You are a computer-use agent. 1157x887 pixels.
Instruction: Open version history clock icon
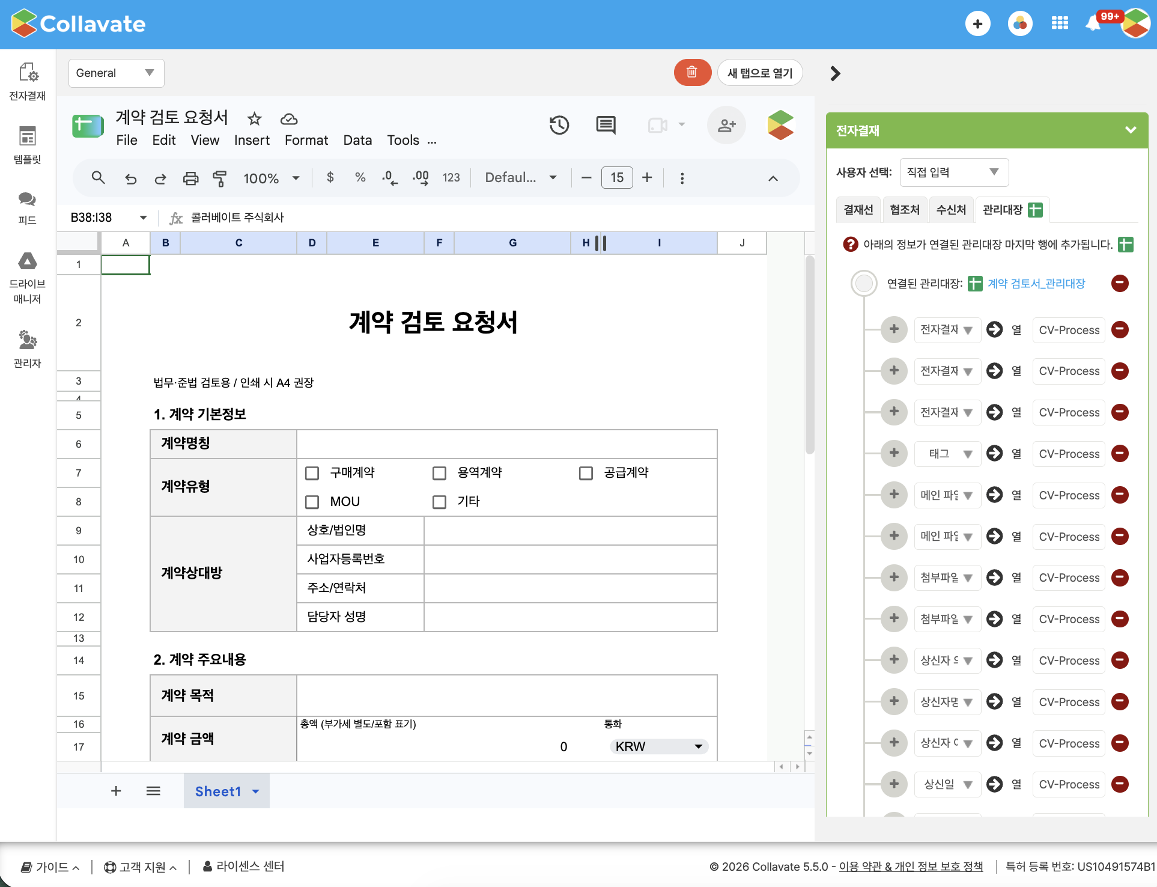(x=559, y=125)
